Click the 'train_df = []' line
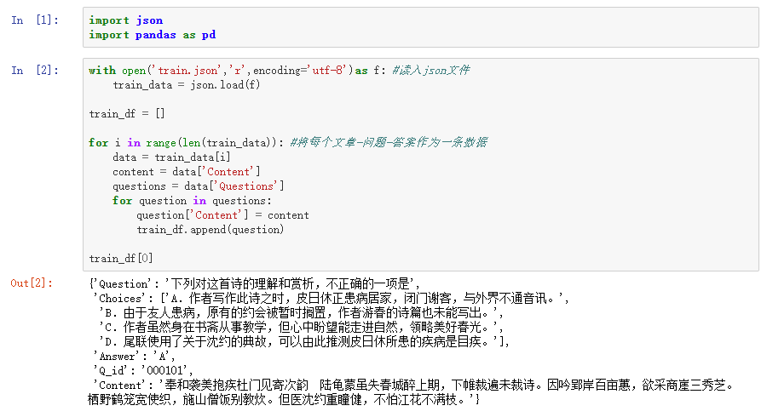The width and height of the screenshot is (767, 417). [127, 114]
